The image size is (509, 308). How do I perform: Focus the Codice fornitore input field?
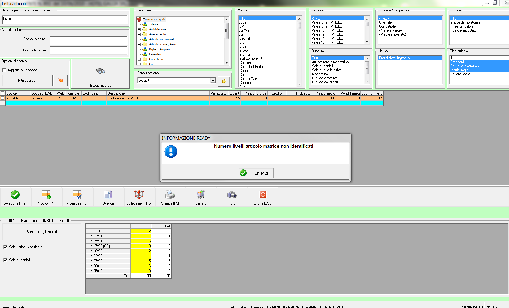pos(89,51)
